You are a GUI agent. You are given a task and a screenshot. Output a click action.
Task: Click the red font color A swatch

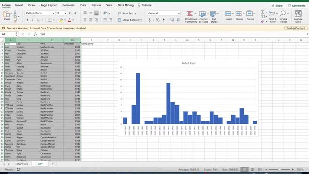click(70, 20)
